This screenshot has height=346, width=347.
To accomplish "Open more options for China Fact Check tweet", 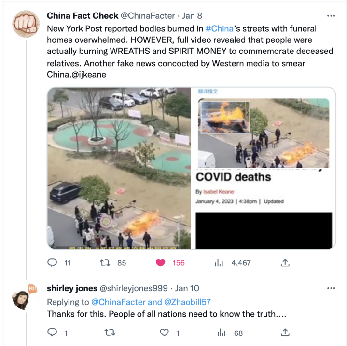I will [x=331, y=16].
